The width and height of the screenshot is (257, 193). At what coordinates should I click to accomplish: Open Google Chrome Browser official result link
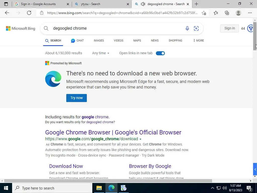pos(113,132)
